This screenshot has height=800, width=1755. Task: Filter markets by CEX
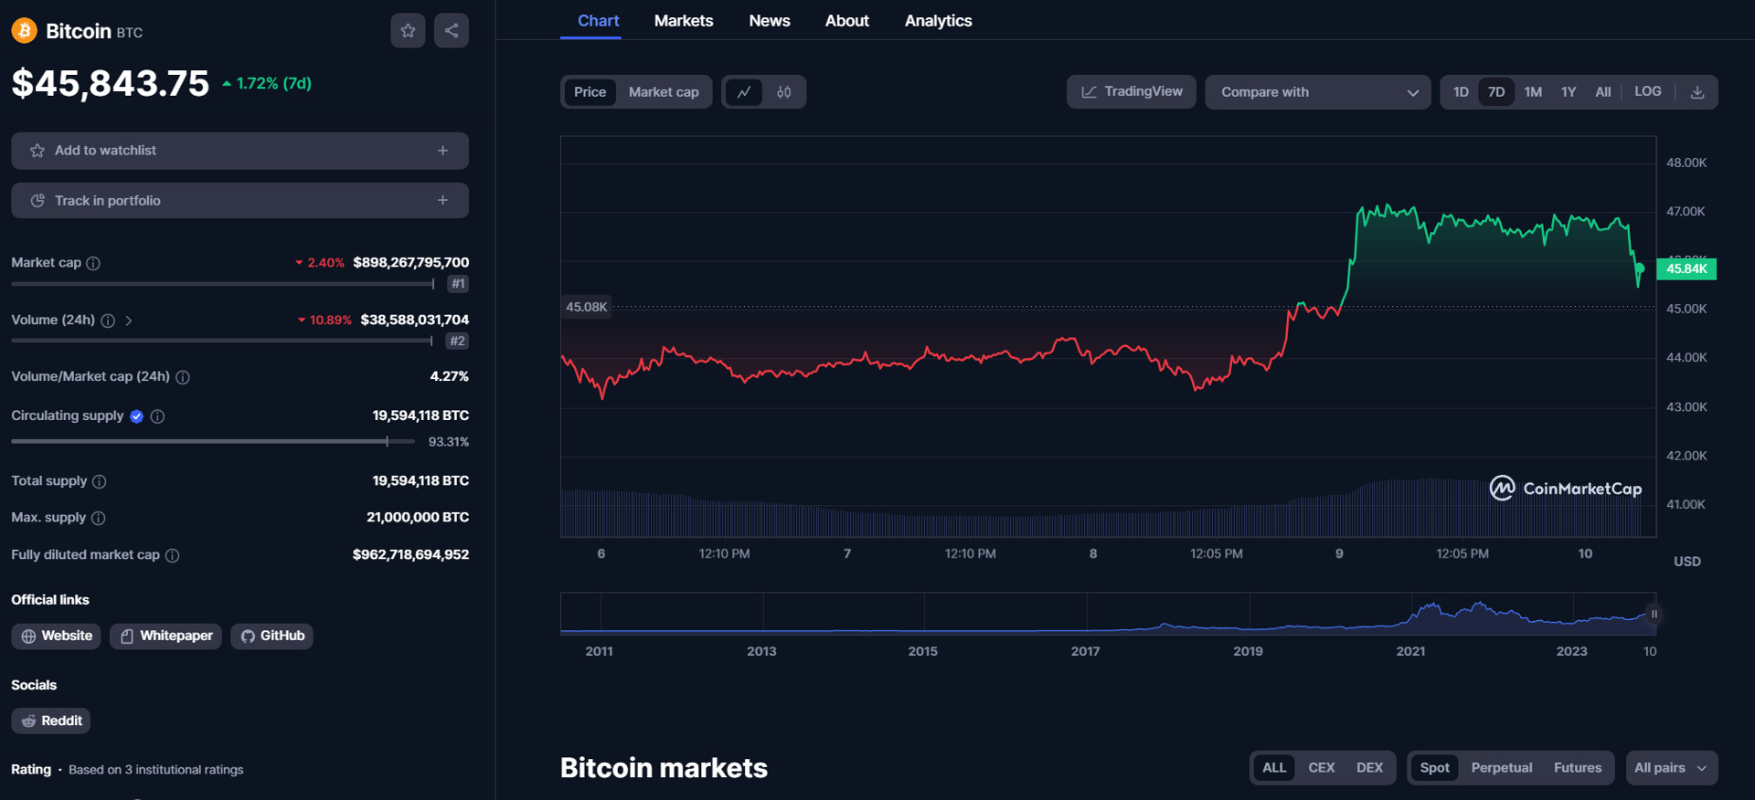click(x=1322, y=768)
